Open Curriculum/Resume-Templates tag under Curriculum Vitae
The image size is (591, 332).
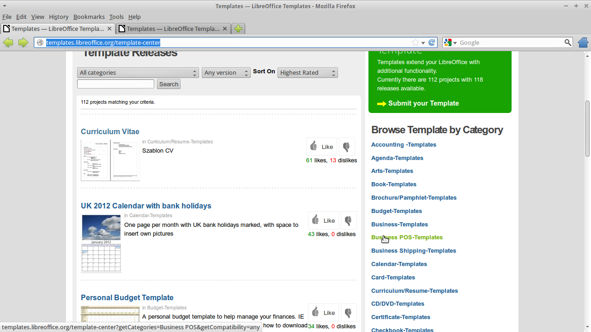(x=180, y=142)
